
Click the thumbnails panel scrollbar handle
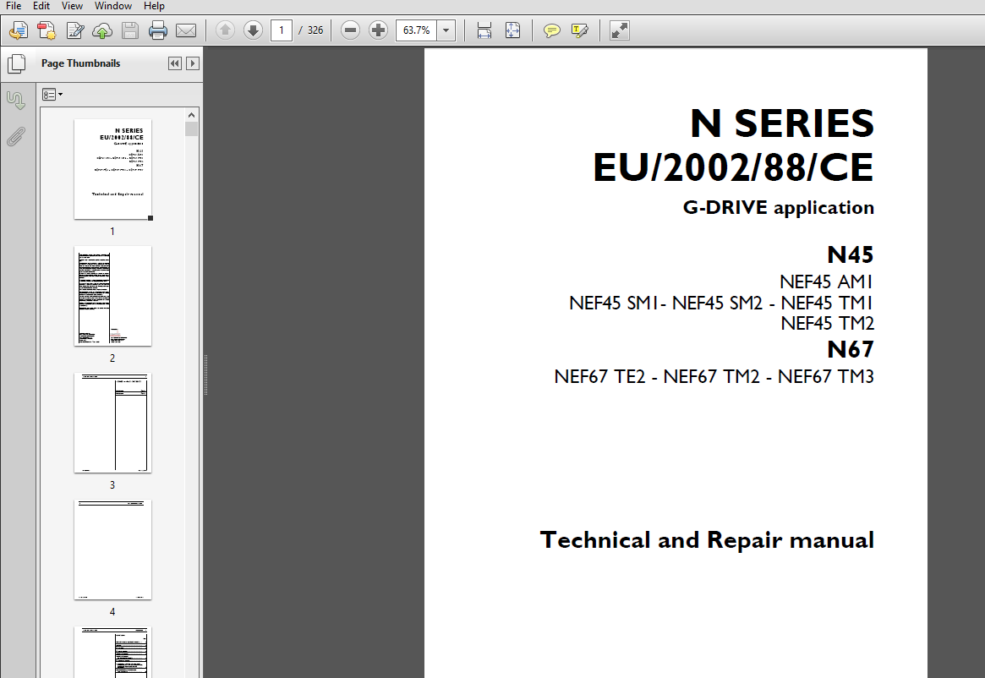click(x=192, y=129)
